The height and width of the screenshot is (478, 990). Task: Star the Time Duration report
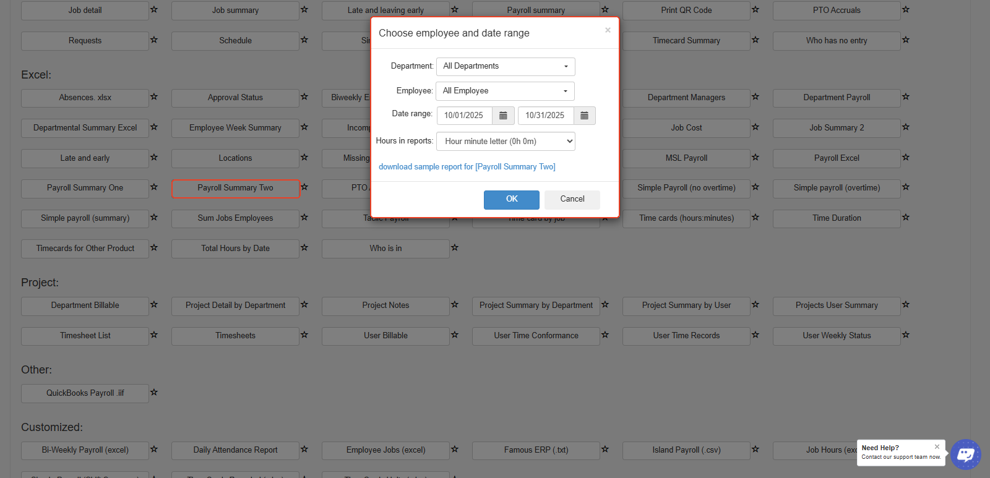906,217
